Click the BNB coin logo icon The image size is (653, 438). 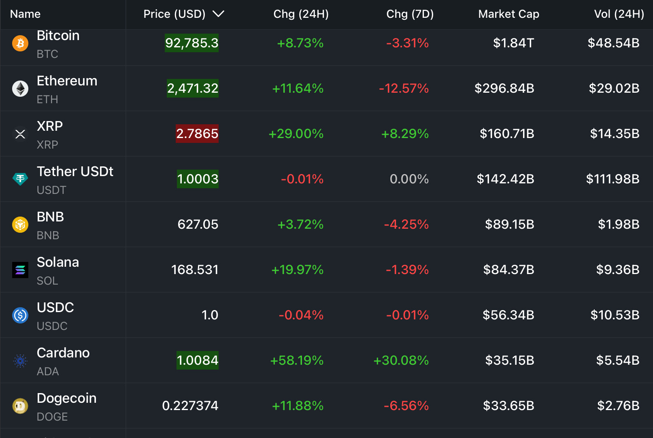(x=20, y=225)
